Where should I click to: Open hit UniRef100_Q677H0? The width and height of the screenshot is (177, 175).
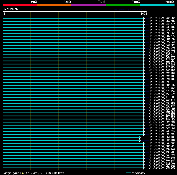coord(162,21)
